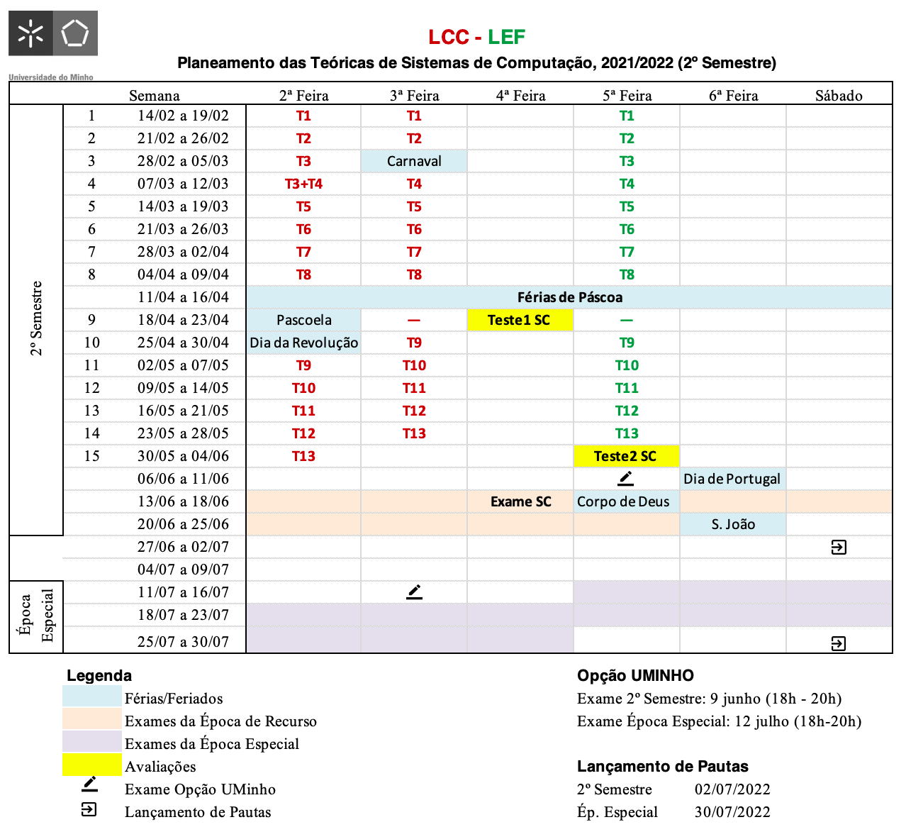Select the week date 04/07 a 09/07
Screen dimensions: 906x827
click(183, 570)
